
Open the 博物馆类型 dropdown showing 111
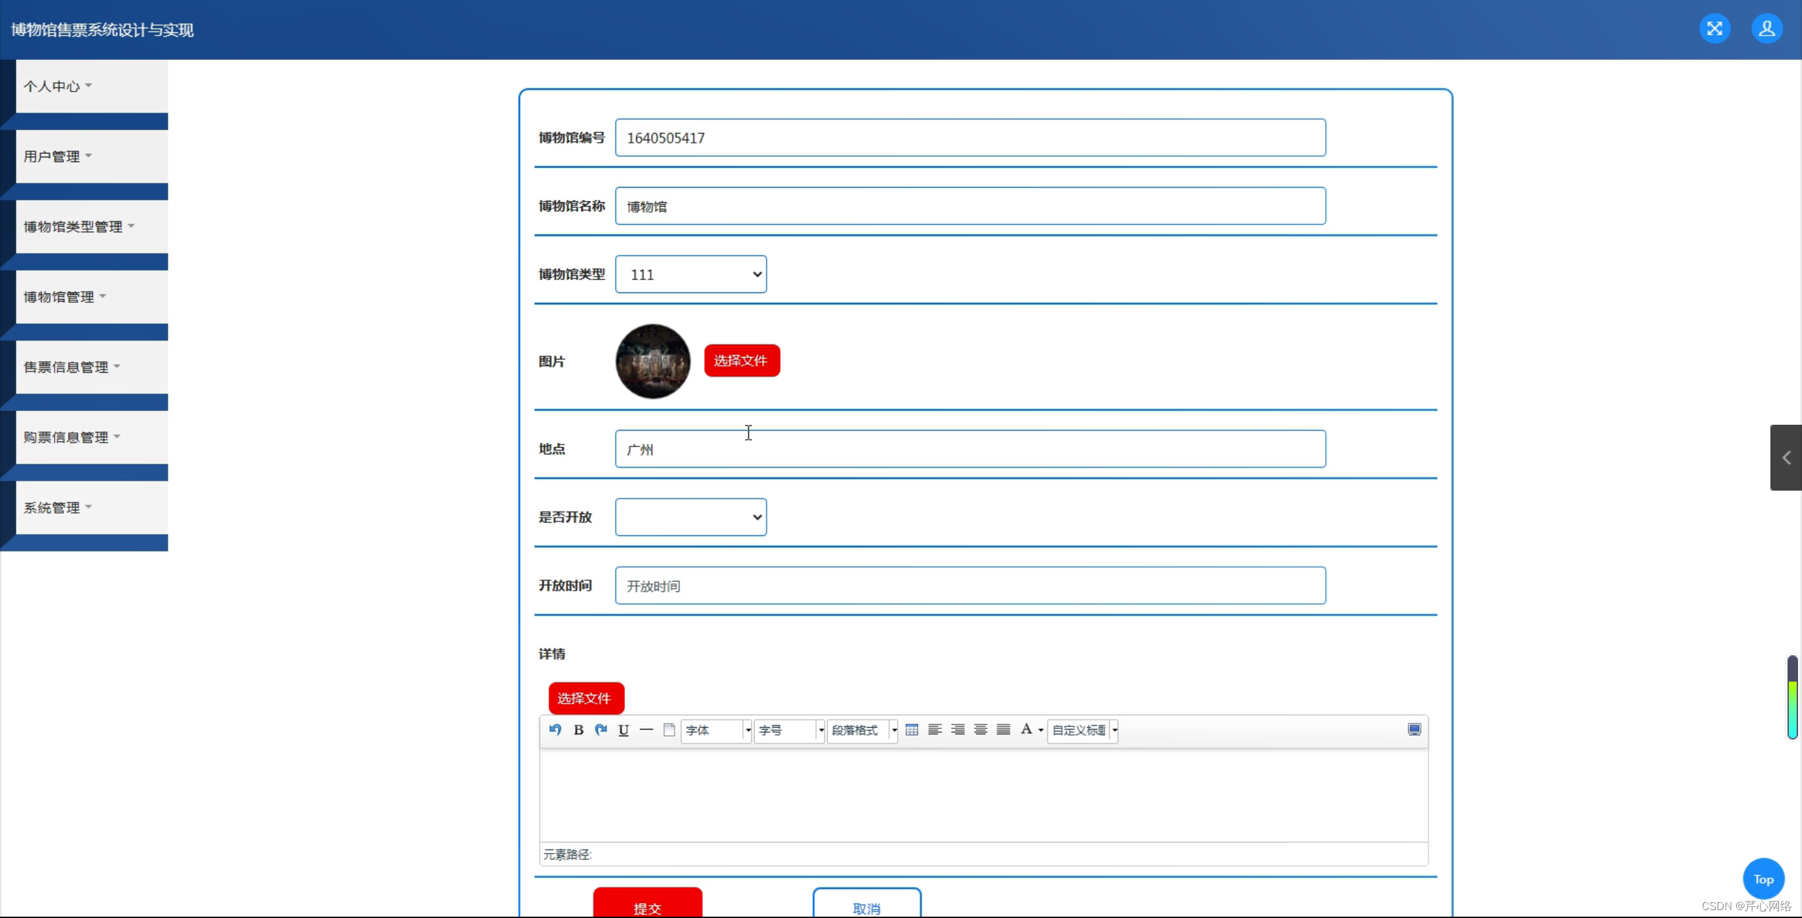[690, 274]
